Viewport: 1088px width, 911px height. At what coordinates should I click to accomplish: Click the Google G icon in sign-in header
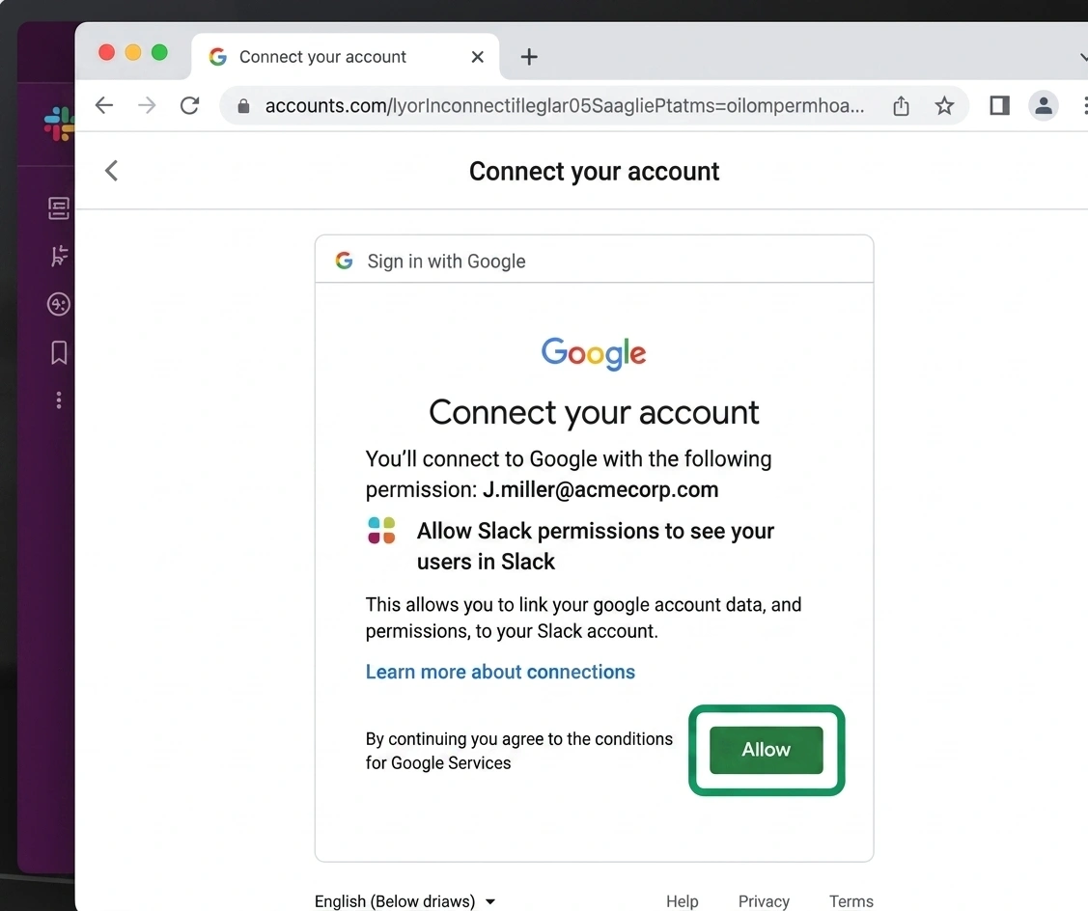click(x=344, y=261)
